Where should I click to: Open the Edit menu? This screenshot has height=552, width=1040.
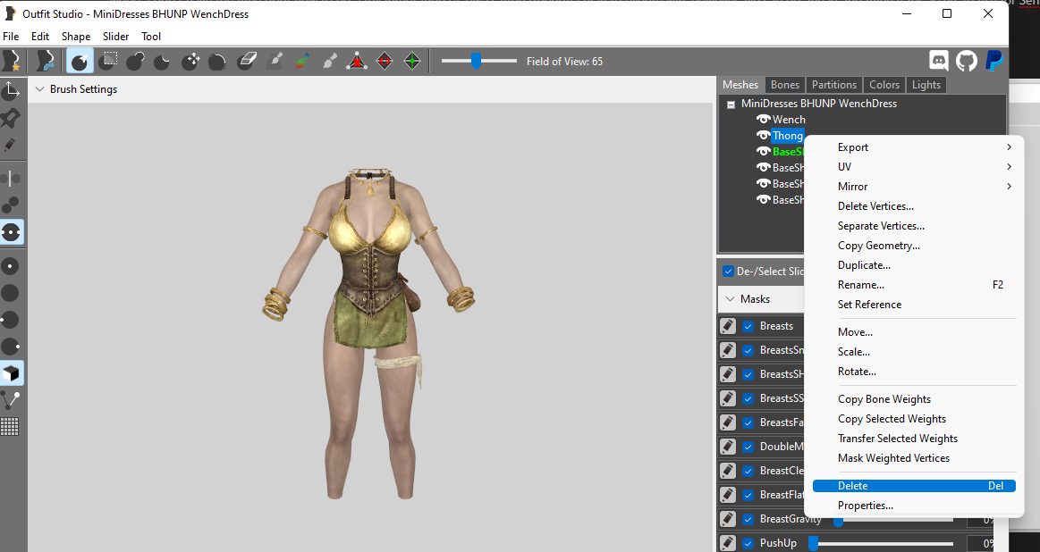coord(40,37)
